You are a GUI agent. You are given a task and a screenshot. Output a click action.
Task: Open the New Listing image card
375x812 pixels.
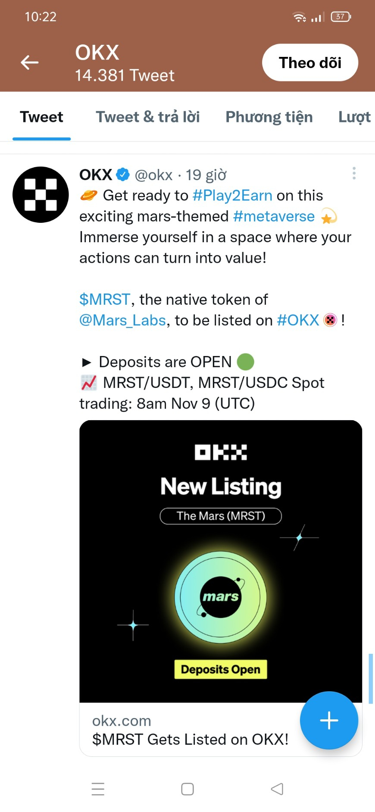[x=220, y=560]
